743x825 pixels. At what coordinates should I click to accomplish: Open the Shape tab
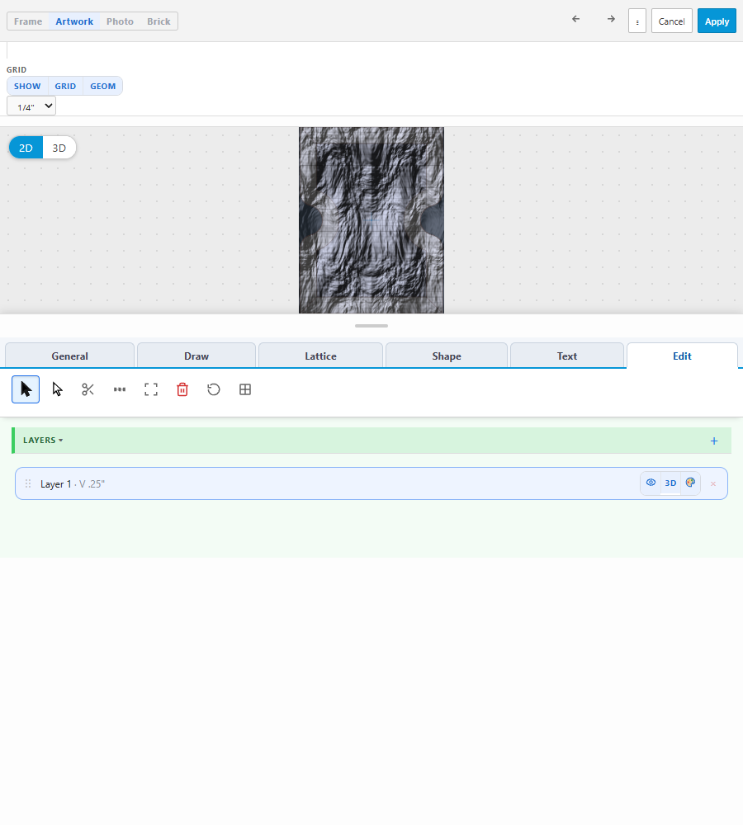coord(447,356)
